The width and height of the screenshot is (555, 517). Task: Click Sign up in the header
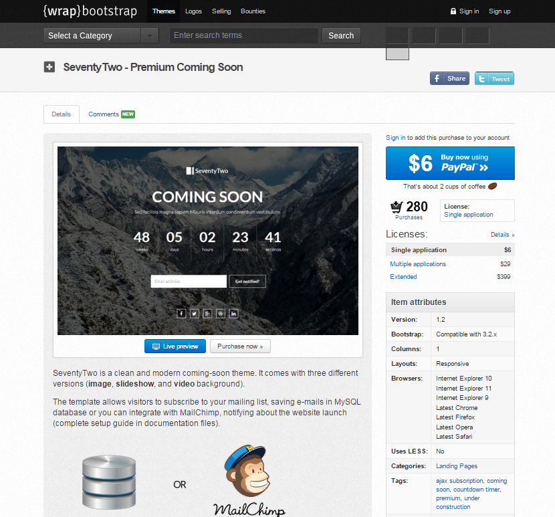499,11
